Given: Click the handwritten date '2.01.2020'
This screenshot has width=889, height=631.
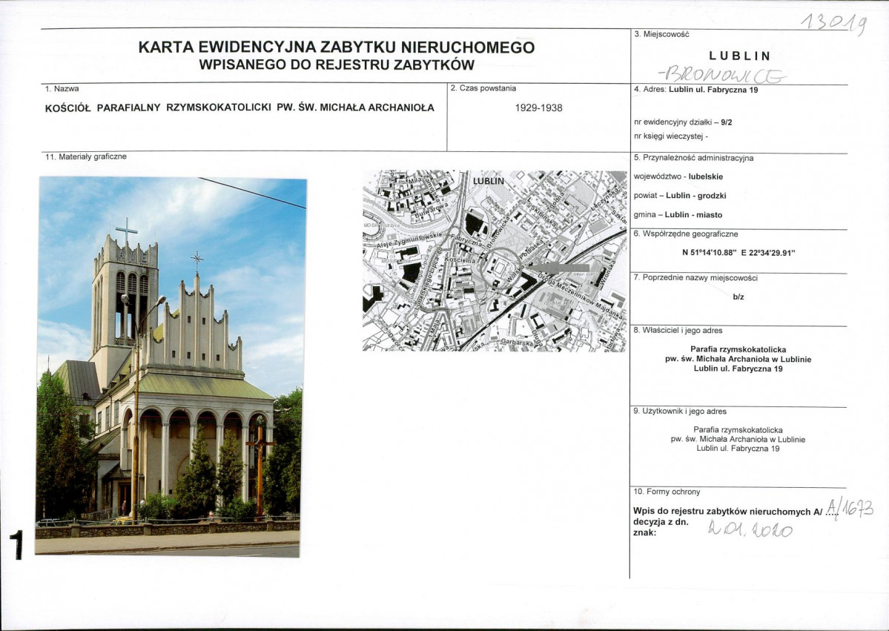Looking at the screenshot, I should pos(750,529).
